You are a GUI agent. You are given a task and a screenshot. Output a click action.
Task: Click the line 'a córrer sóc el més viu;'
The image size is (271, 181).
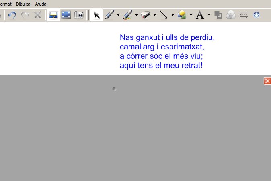[x=161, y=56]
